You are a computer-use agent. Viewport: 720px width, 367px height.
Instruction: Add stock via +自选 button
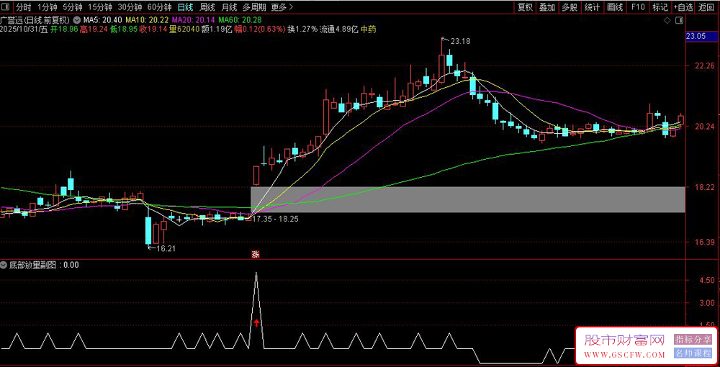683,7
